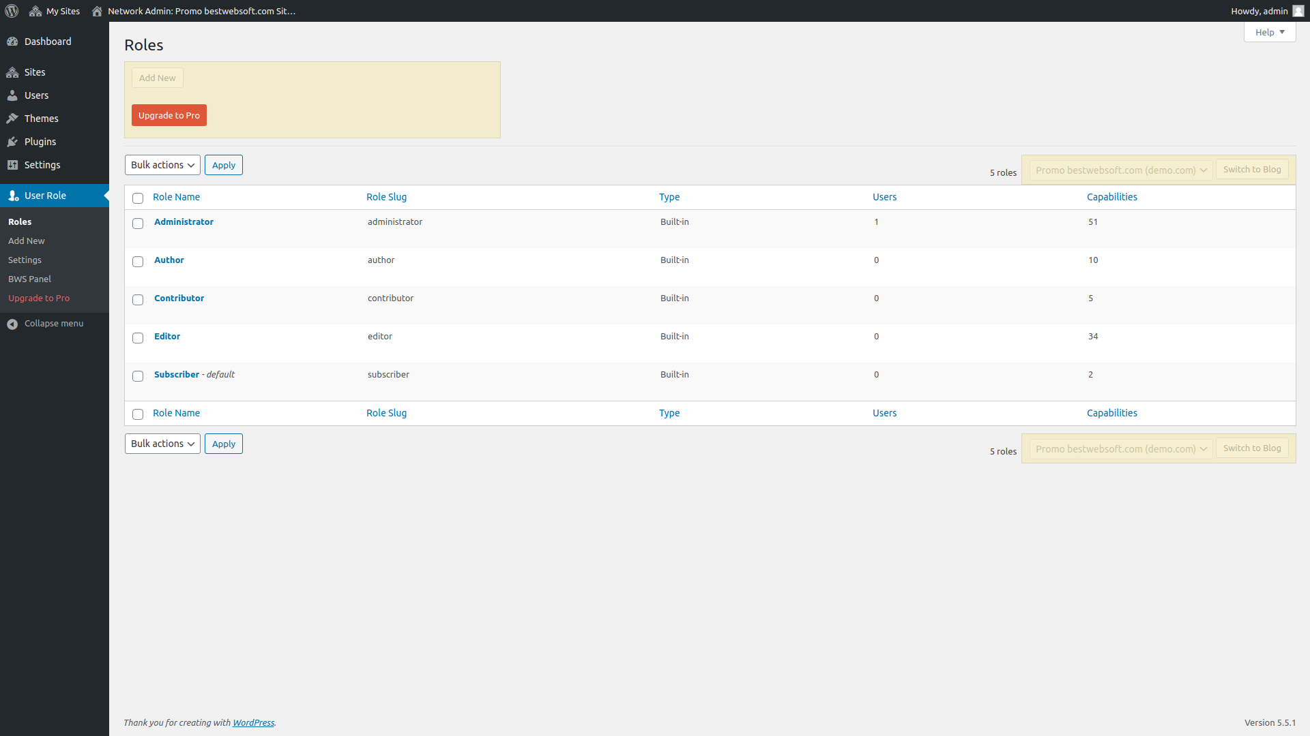Click the disabled Add New button
The width and height of the screenshot is (1310, 736).
point(158,78)
